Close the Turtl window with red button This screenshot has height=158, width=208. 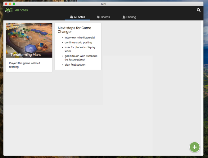[6, 4]
